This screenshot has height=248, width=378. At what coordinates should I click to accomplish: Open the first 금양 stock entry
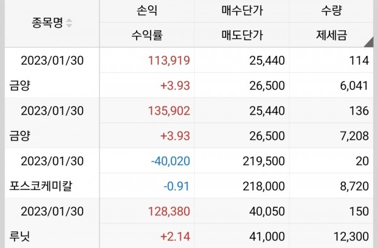click(20, 86)
